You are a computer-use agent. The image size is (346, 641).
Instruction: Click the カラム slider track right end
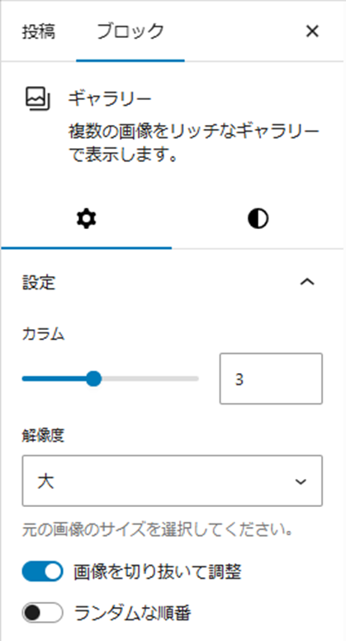point(195,379)
